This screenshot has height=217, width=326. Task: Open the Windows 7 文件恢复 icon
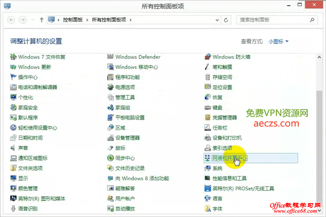point(13,57)
